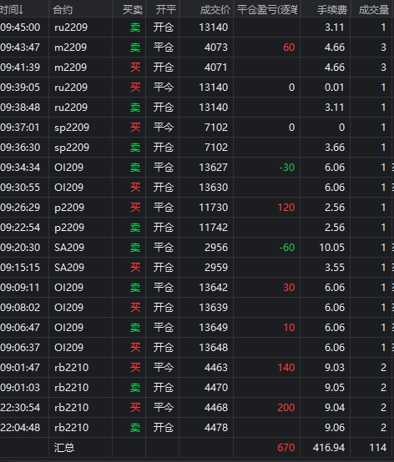394x462 pixels.
Task: Select the 09:15:15 SA209 buy row
Action: click(x=196, y=268)
